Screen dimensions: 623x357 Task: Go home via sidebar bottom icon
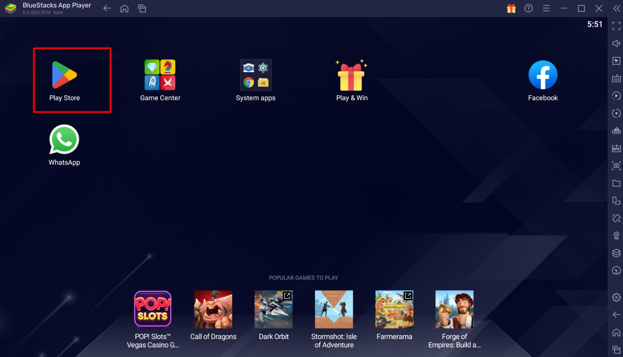pyautogui.click(x=616, y=333)
